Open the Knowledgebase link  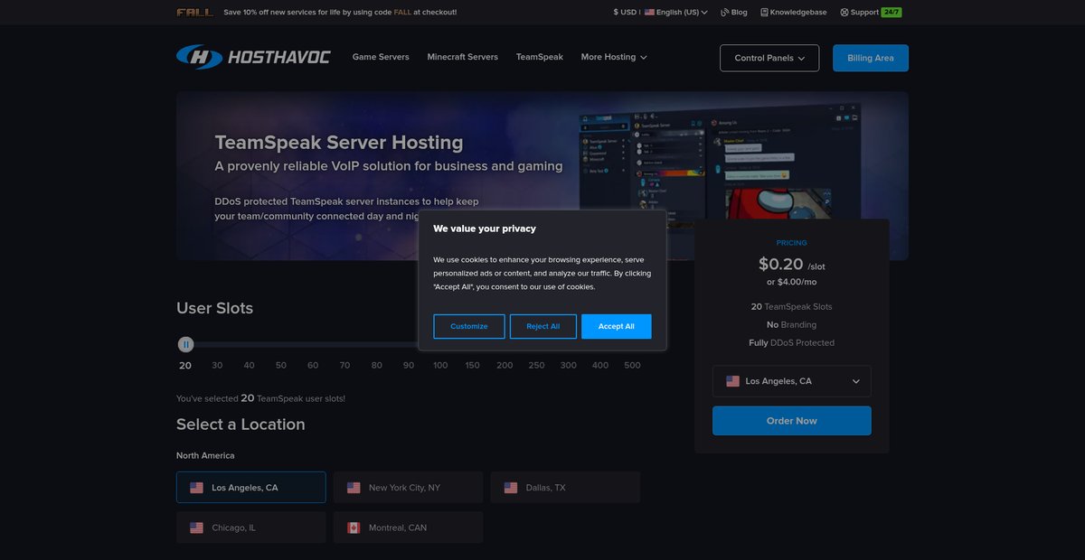pos(796,13)
